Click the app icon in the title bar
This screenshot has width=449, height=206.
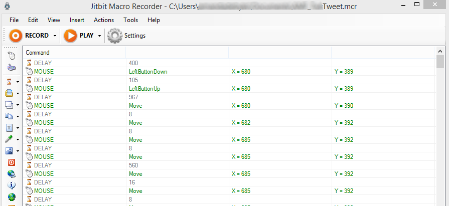[x=7, y=6]
